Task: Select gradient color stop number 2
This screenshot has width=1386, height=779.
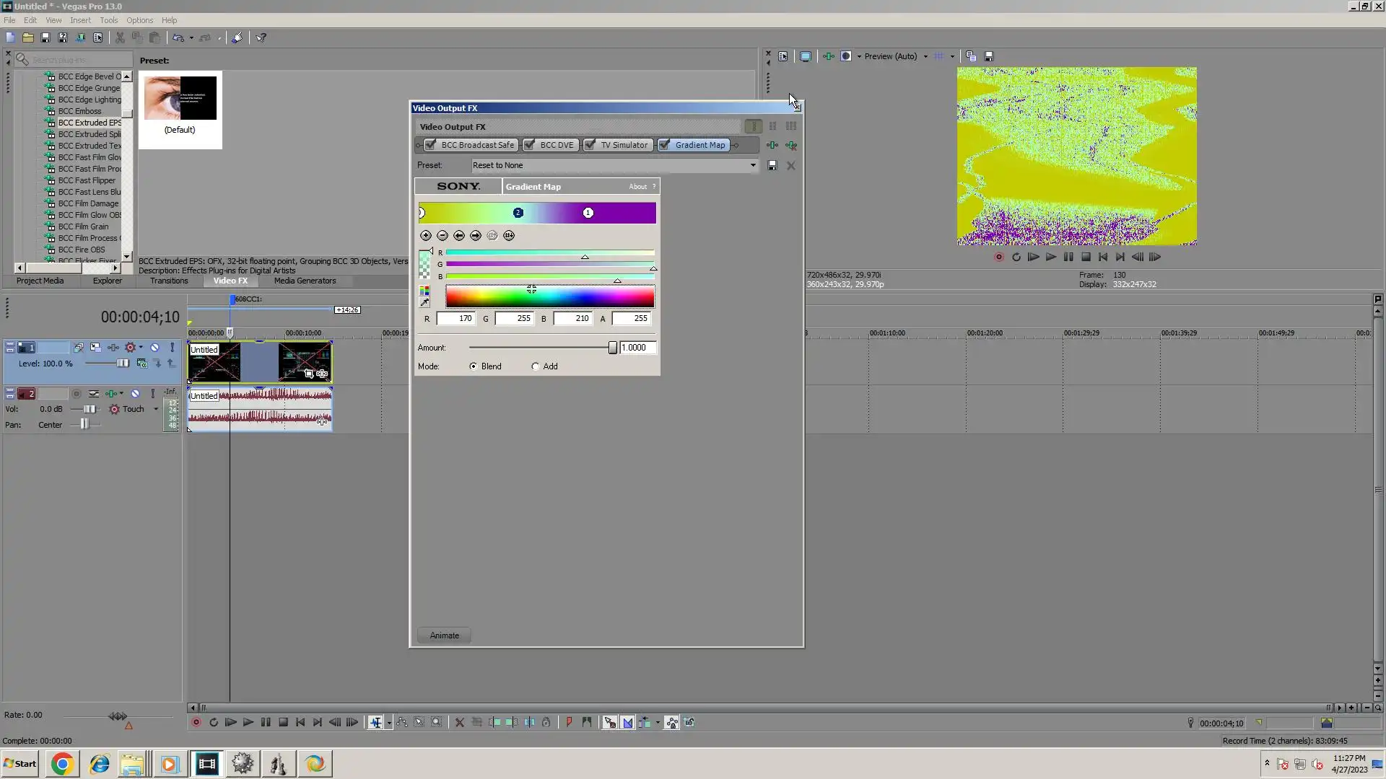Action: [x=518, y=213]
